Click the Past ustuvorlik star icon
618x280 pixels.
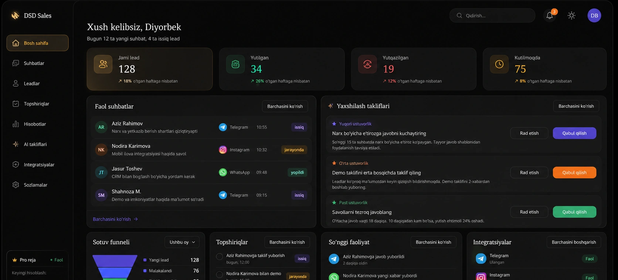coord(334,203)
